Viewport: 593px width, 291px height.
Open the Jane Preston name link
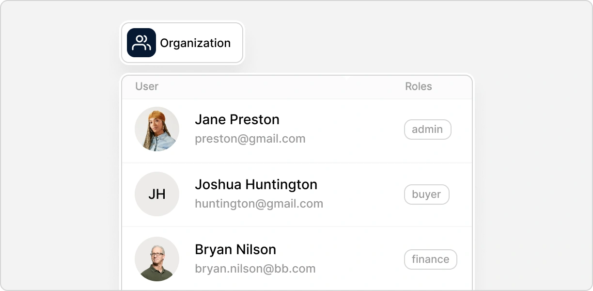pyautogui.click(x=237, y=119)
